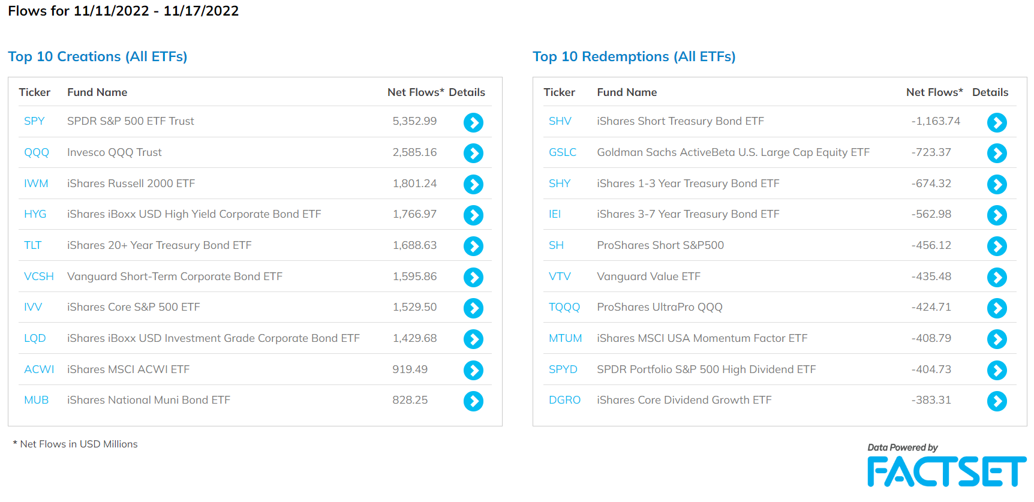
Task: Select fund name SPDR S&P 500 ETF Trust
Action: pos(131,121)
